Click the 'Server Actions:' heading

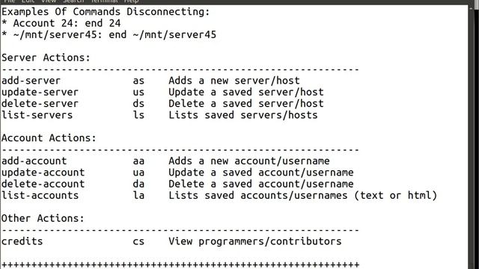tap(46, 58)
